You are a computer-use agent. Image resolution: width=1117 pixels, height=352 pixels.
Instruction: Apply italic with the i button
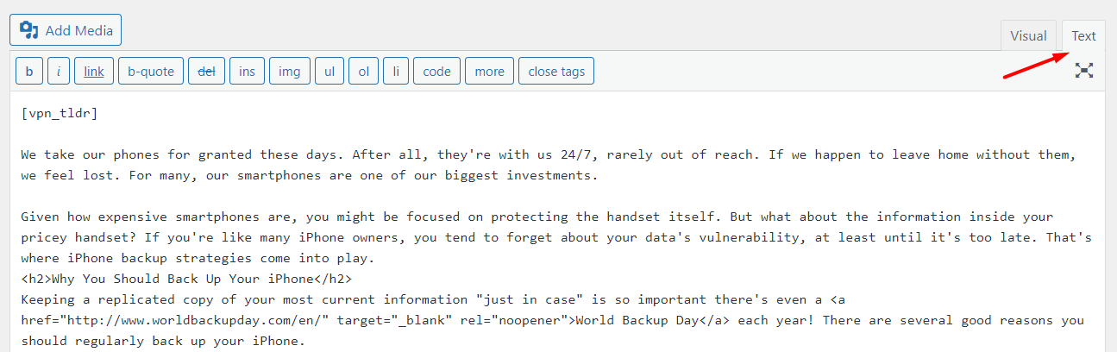(x=59, y=72)
